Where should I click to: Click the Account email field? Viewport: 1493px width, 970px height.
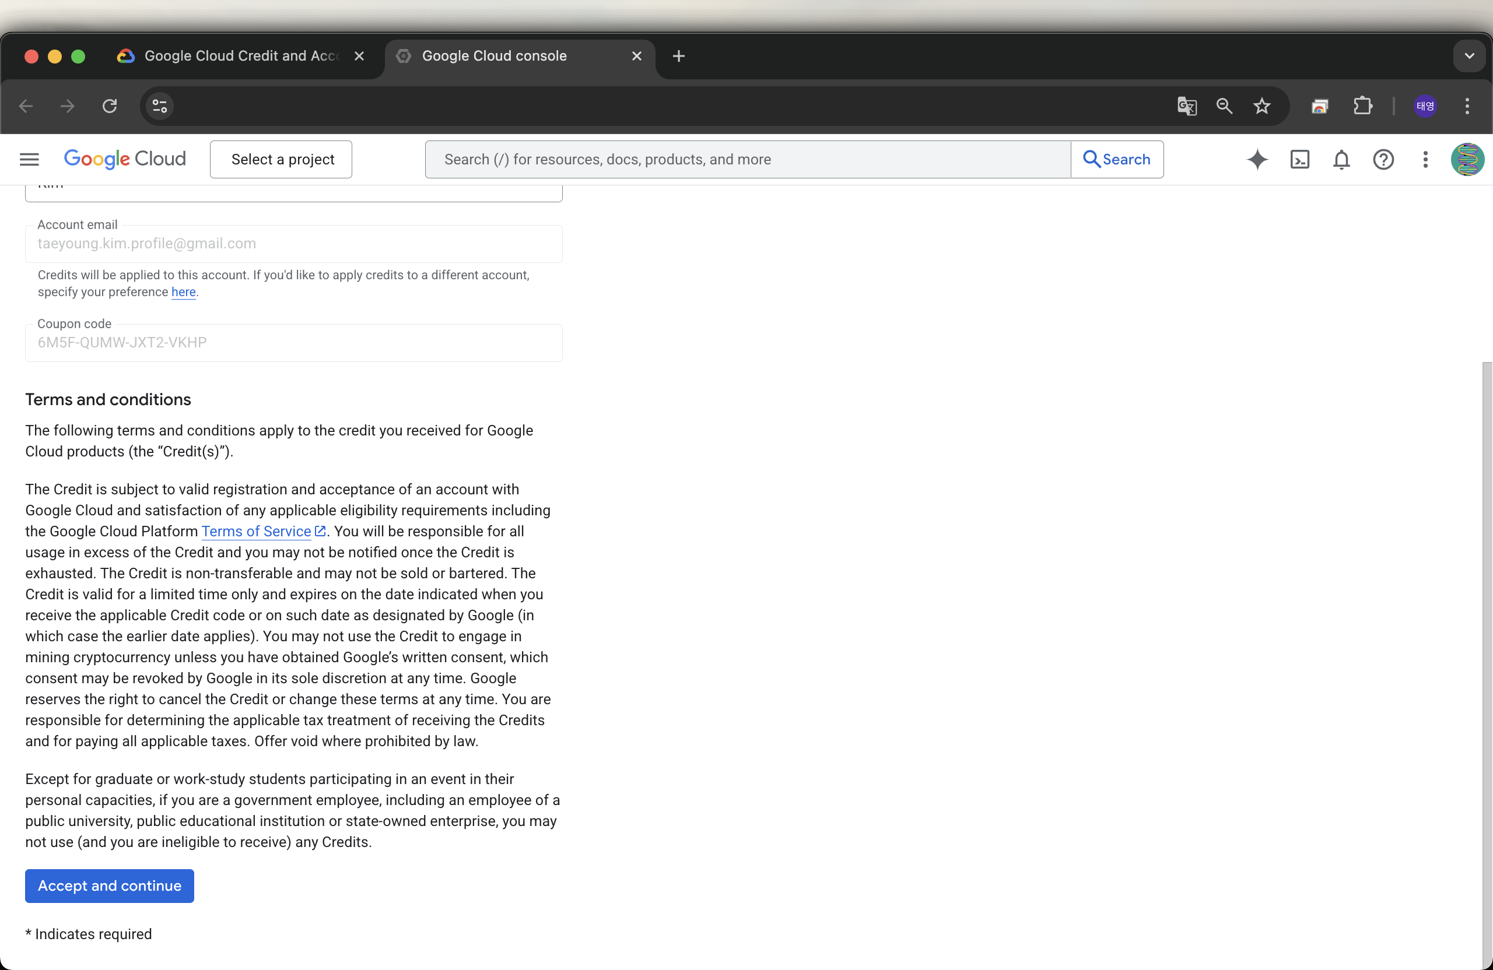pyautogui.click(x=293, y=244)
